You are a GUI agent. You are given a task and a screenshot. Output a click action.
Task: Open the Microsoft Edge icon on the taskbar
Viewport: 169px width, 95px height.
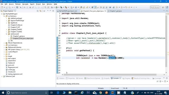tap(58, 93)
